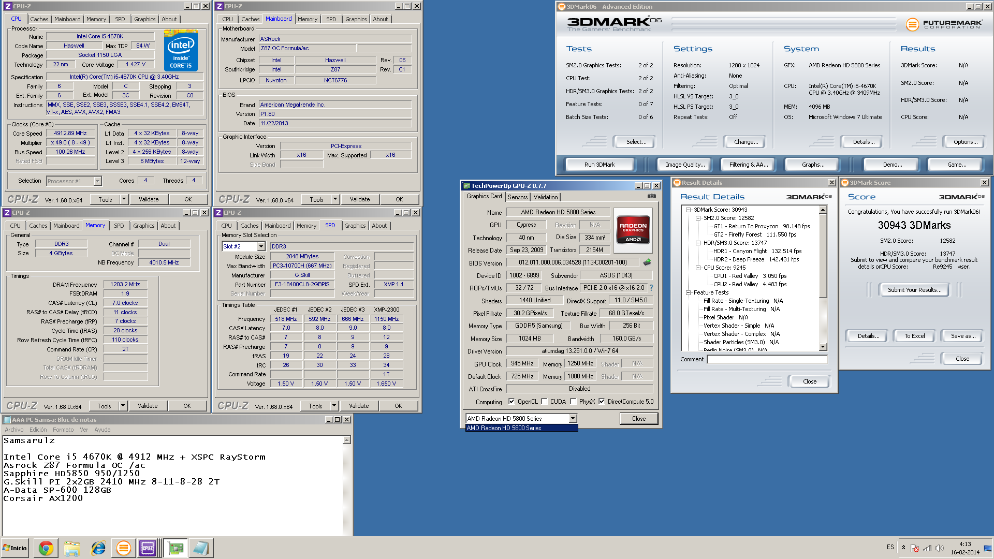Open Caches tab in top-left CPU-Z window
The width and height of the screenshot is (994, 559).
[39, 19]
